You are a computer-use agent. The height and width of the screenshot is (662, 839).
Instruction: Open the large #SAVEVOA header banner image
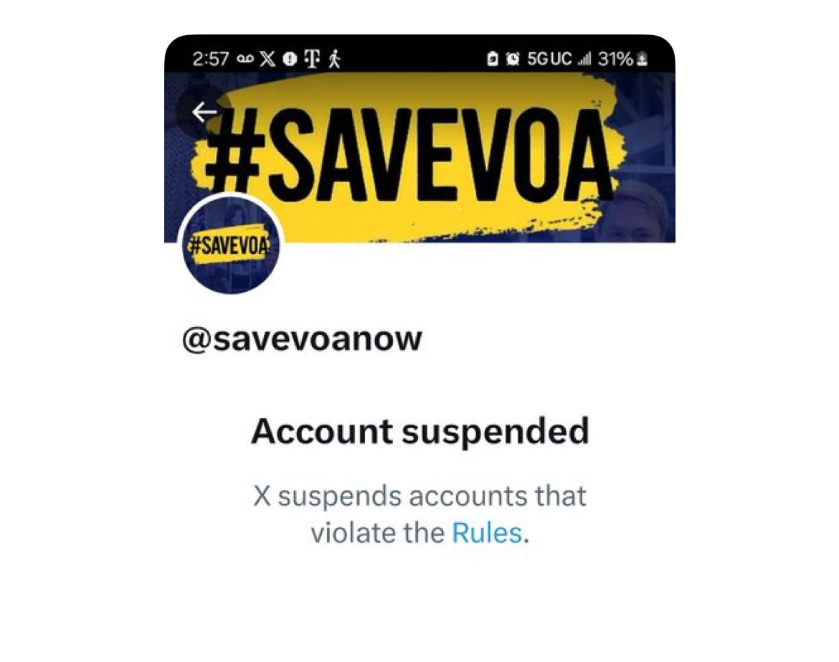click(x=419, y=157)
